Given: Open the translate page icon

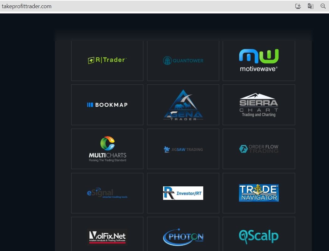Looking at the screenshot, I should [x=310, y=6].
